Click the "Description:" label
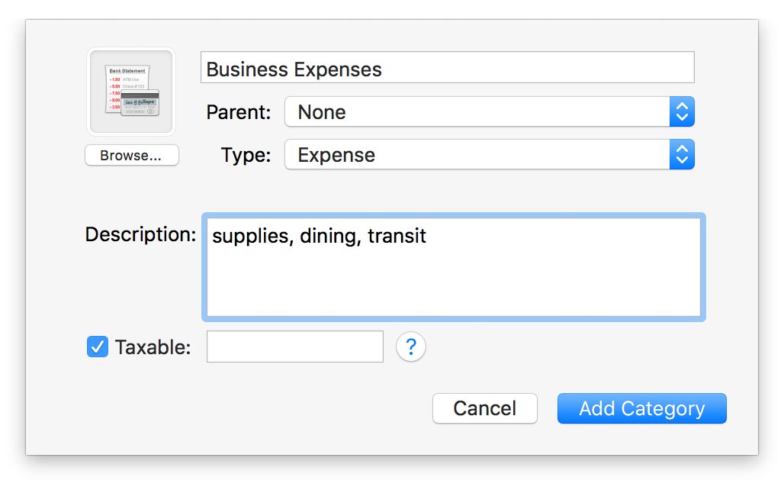 (x=140, y=234)
